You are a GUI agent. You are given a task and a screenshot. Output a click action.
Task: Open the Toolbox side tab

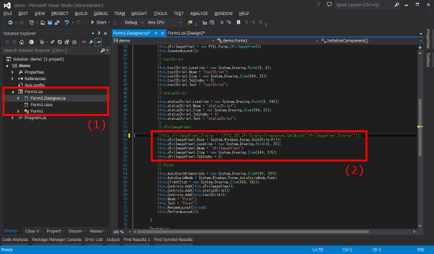[x=428, y=60]
